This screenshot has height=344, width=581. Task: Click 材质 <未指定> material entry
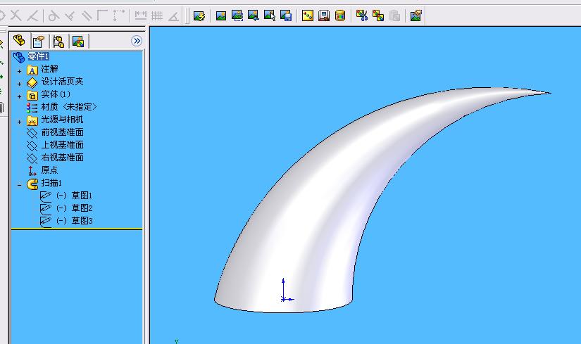click(69, 107)
